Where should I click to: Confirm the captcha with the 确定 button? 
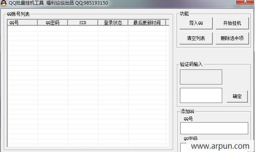click(x=237, y=97)
